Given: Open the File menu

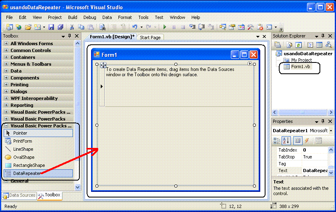Looking at the screenshot, I should [x=9, y=17].
